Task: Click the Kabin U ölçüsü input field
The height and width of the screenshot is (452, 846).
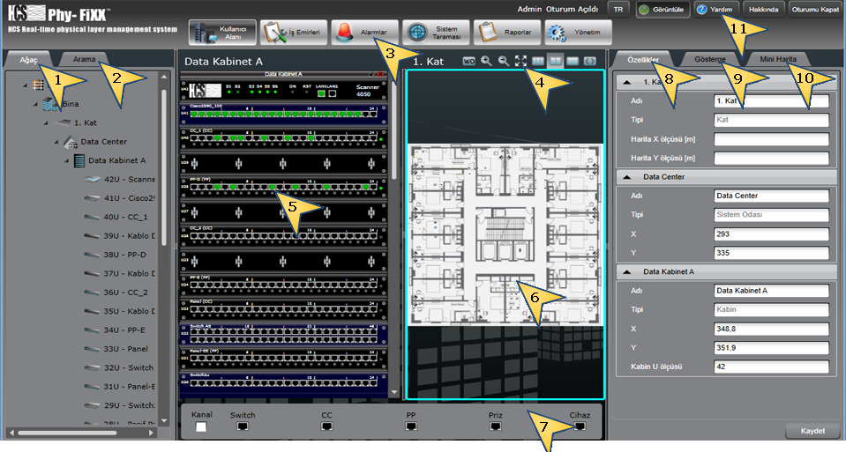Action: 772,367
